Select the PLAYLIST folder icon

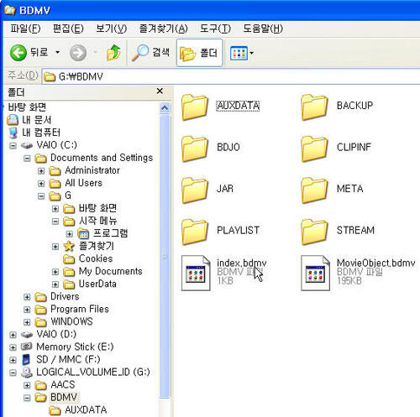pyautogui.click(x=194, y=232)
